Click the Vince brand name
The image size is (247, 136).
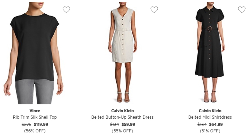(x=35, y=111)
